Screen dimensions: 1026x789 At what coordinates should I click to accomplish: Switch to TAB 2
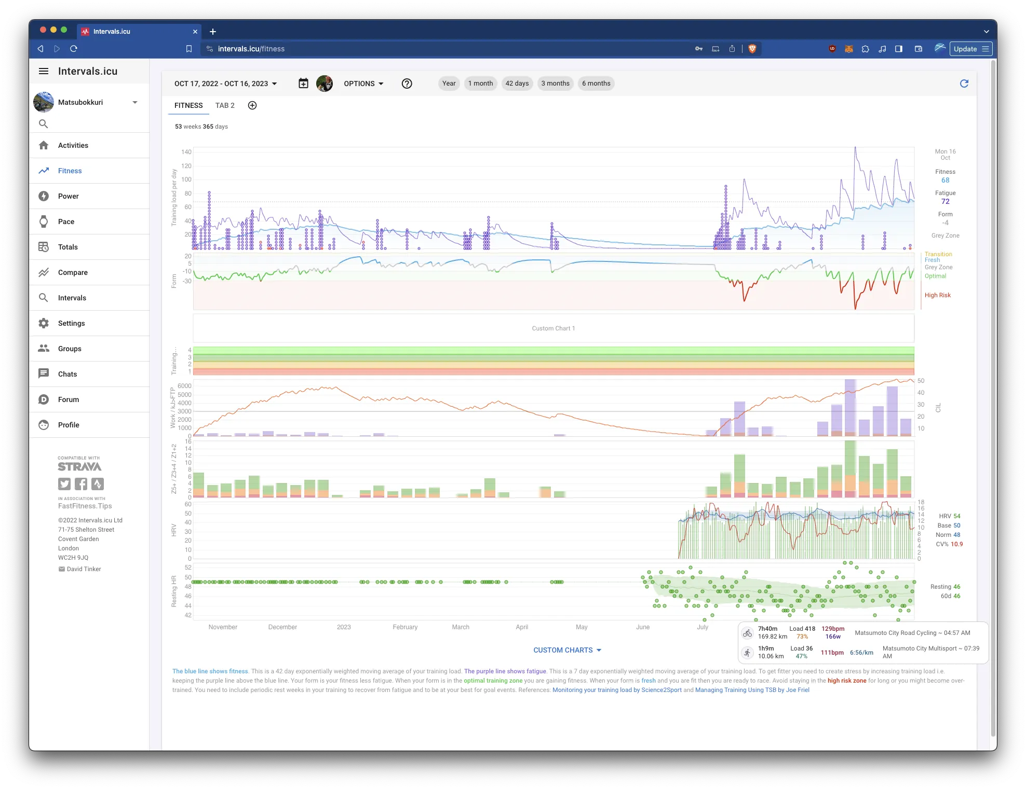tap(225, 105)
